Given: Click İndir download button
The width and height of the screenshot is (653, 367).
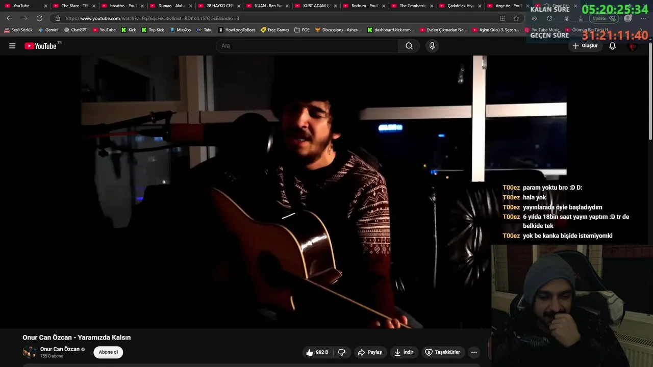Looking at the screenshot, I should point(404,352).
